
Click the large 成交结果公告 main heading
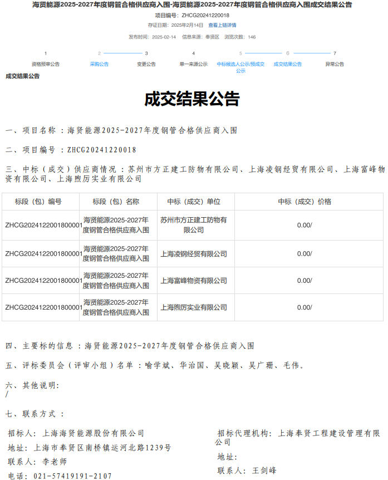point(192,99)
